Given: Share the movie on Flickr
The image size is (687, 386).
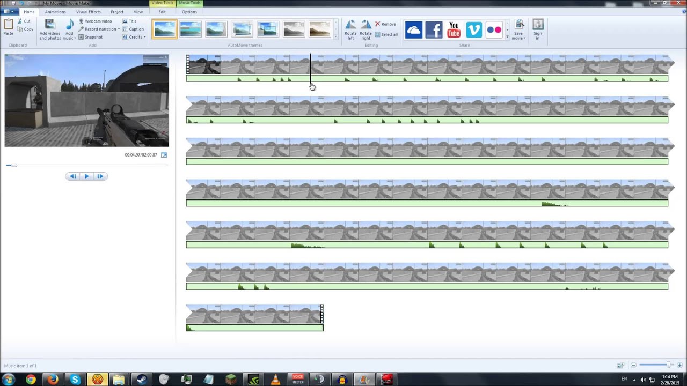Looking at the screenshot, I should [x=494, y=30].
